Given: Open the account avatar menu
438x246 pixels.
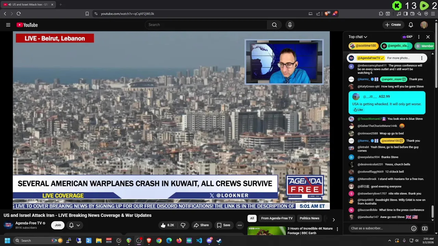Looking at the screenshot, I should coord(424,25).
